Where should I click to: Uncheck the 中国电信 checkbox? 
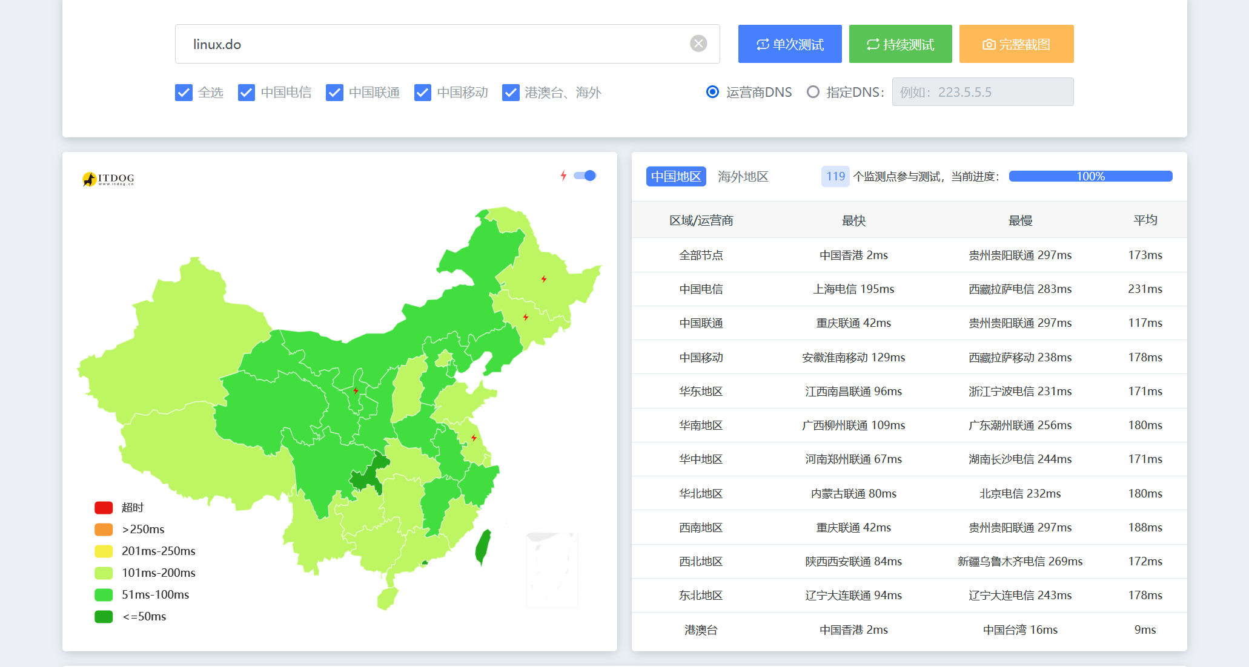tap(247, 93)
